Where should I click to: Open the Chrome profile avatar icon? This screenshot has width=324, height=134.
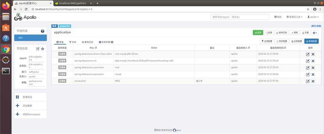(315, 9)
